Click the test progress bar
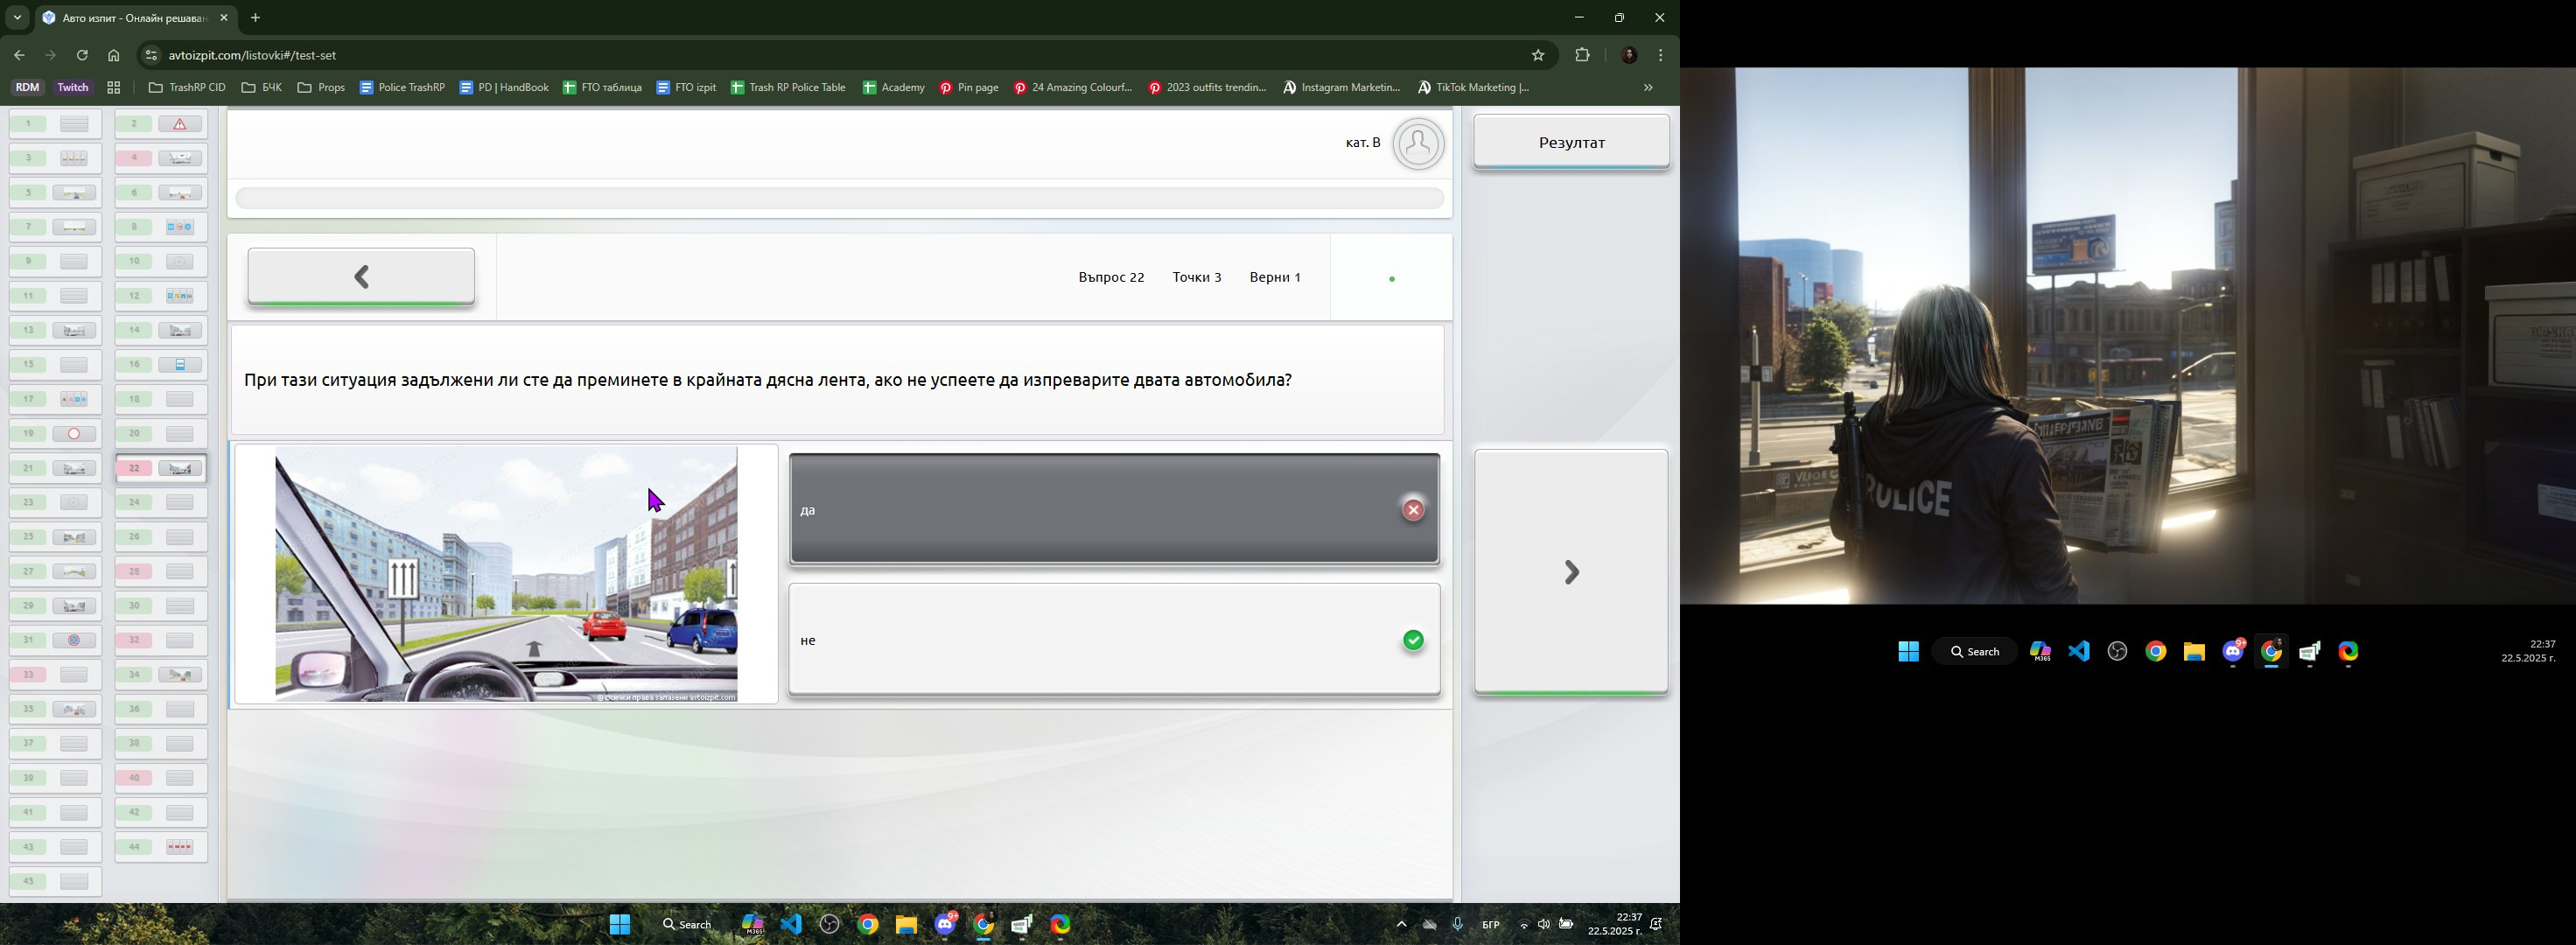 pos(840,199)
